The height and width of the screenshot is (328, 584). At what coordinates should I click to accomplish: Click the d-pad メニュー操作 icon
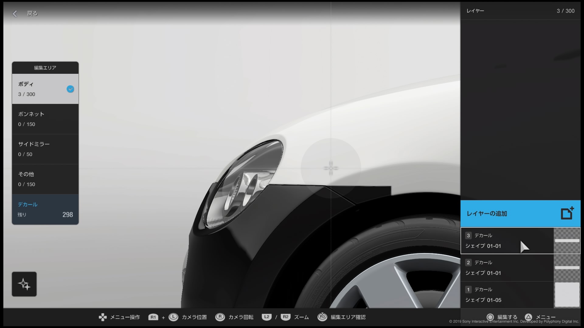[103, 317]
